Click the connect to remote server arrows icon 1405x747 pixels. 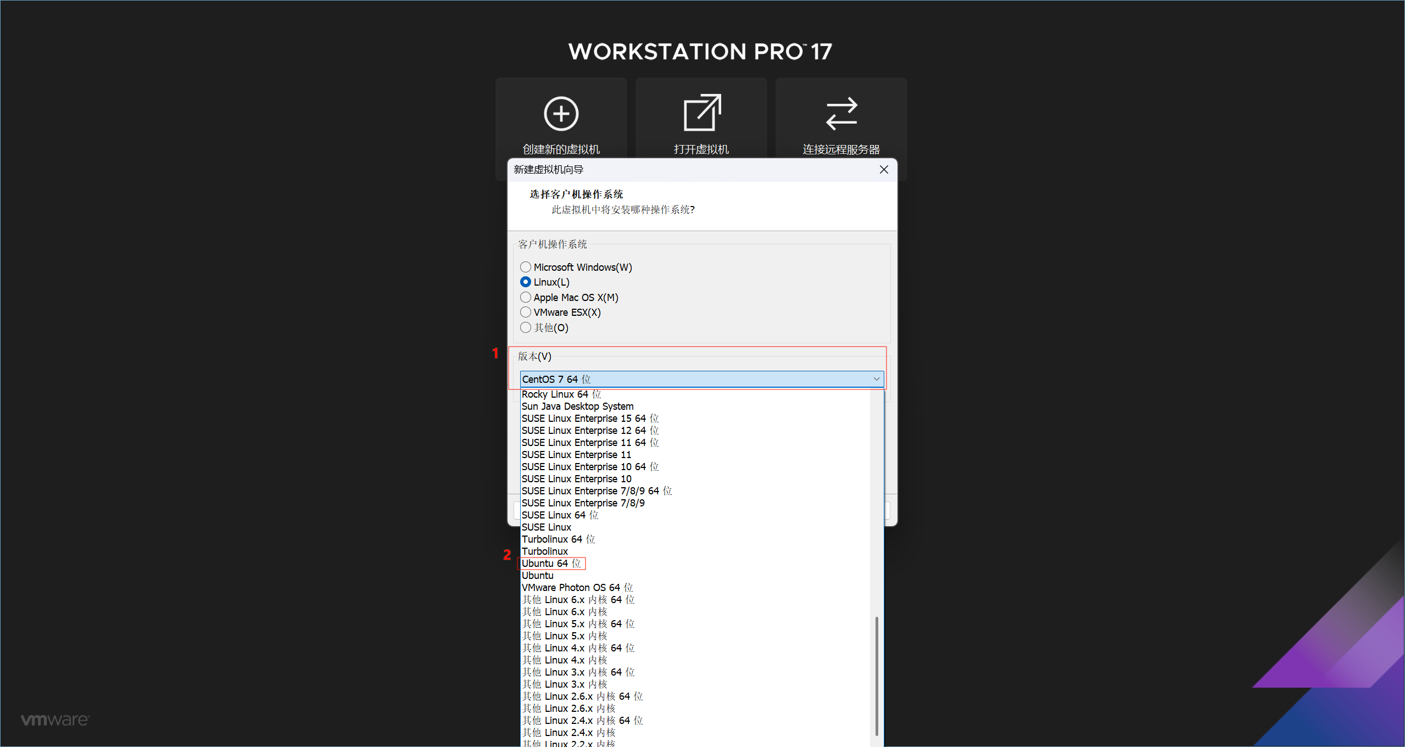coord(841,114)
